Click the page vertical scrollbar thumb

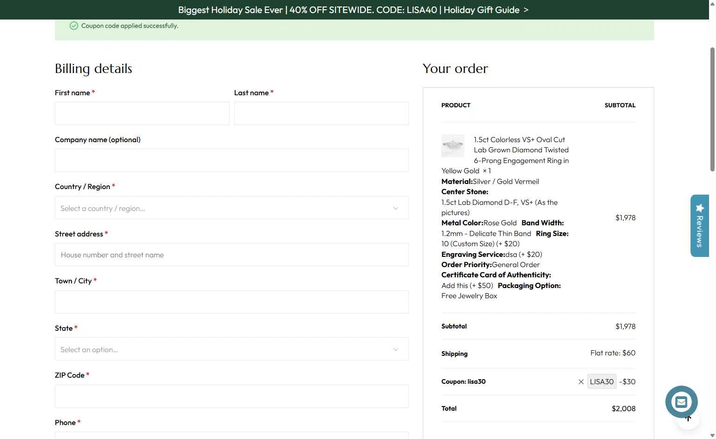(712, 109)
